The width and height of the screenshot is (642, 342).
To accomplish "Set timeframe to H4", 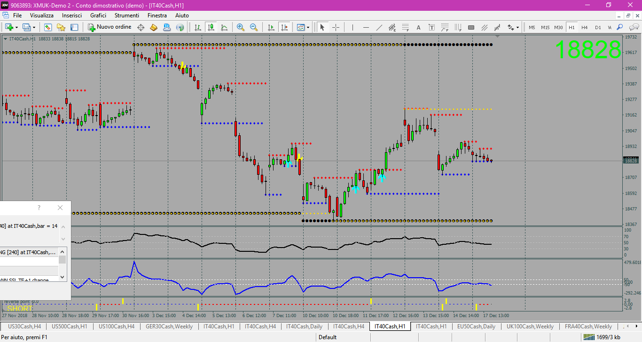I will [585, 27].
